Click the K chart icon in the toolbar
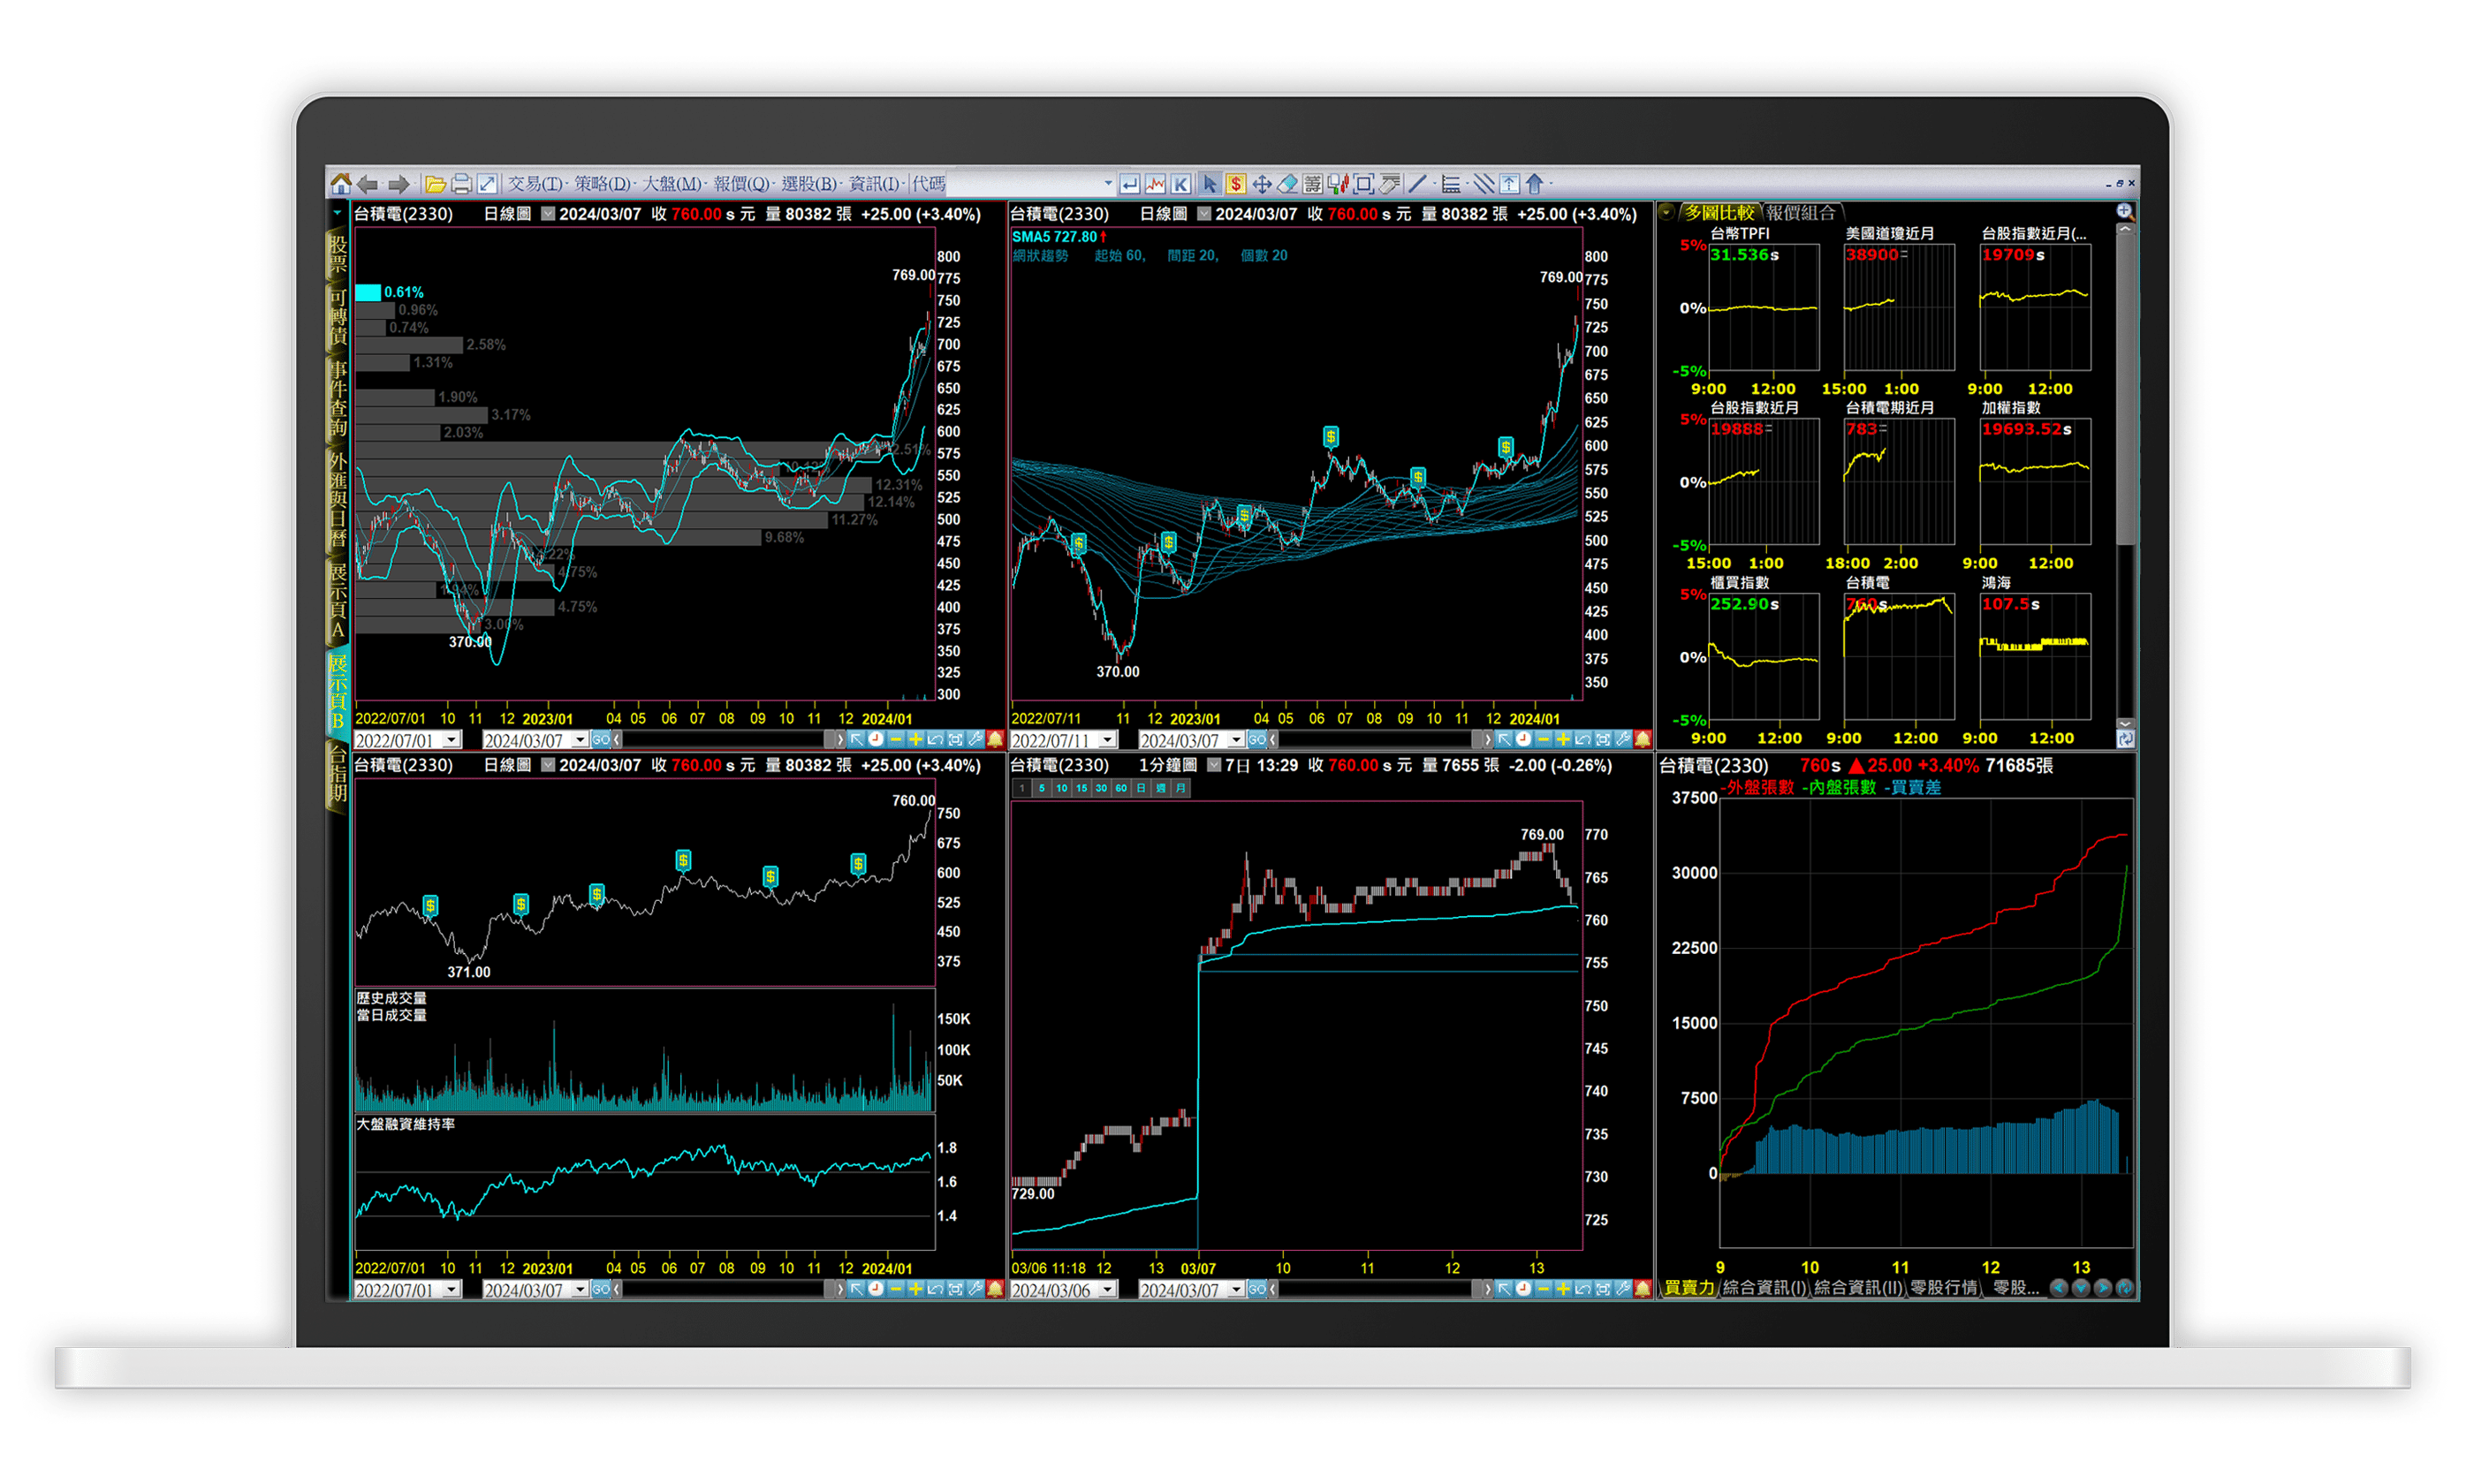 tap(1181, 184)
